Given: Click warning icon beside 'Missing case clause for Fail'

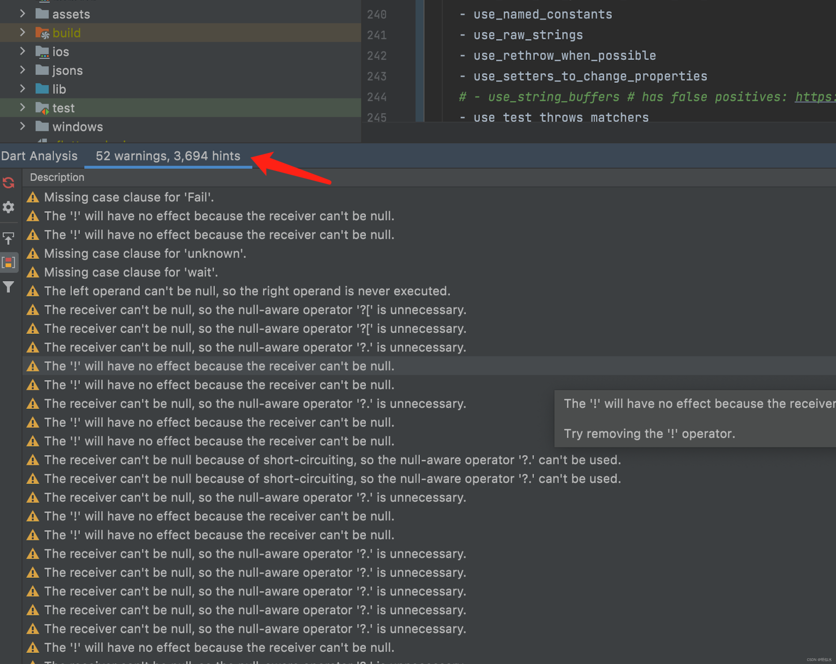Looking at the screenshot, I should pos(33,197).
